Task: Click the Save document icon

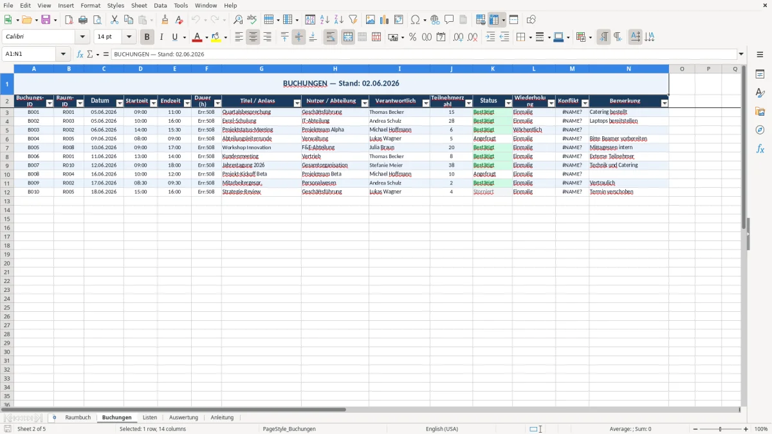Action: point(46,20)
